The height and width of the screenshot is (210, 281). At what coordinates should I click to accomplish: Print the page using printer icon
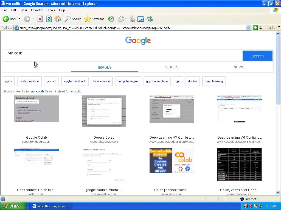(x=132, y=19)
